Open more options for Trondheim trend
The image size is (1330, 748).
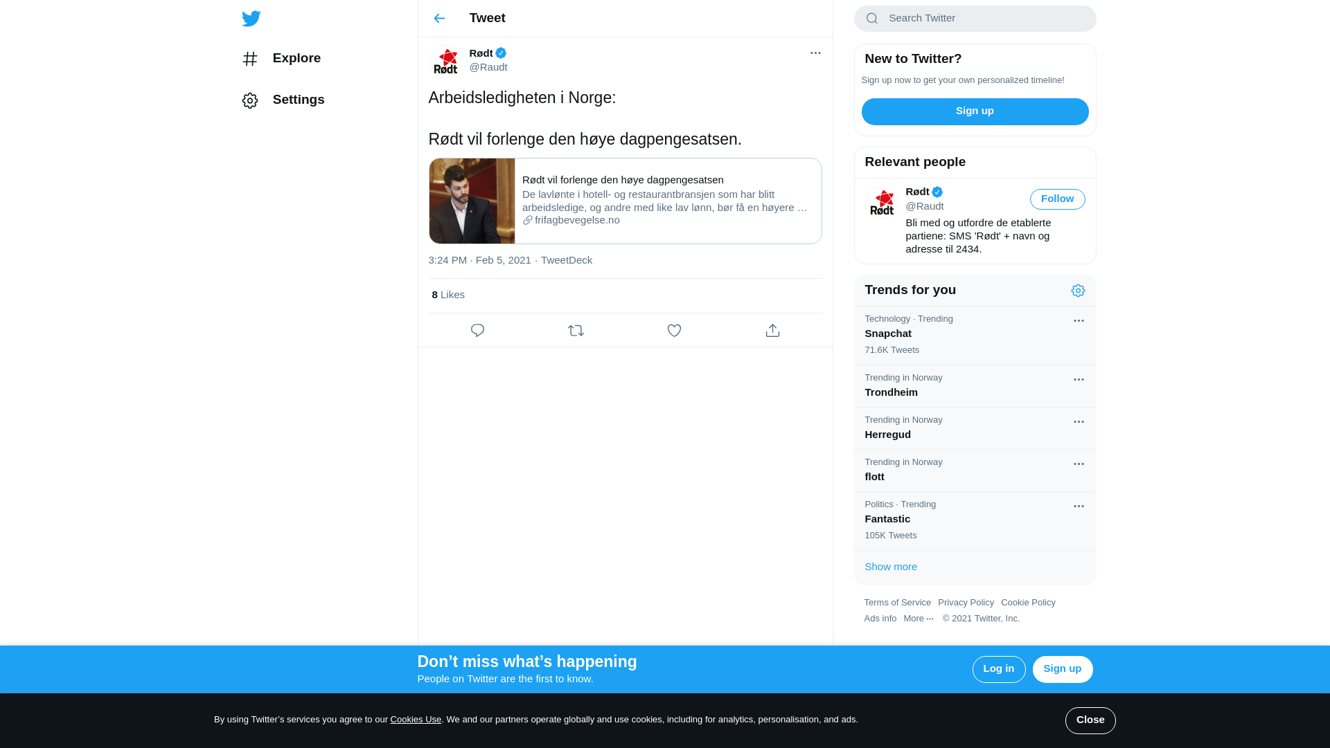pos(1079,380)
